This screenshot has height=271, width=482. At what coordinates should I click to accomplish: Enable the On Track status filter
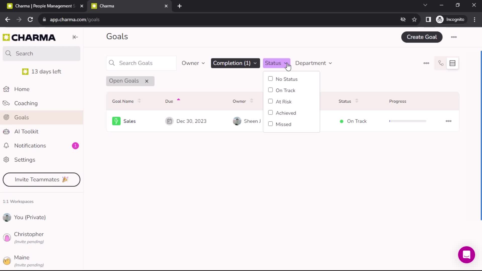(270, 90)
